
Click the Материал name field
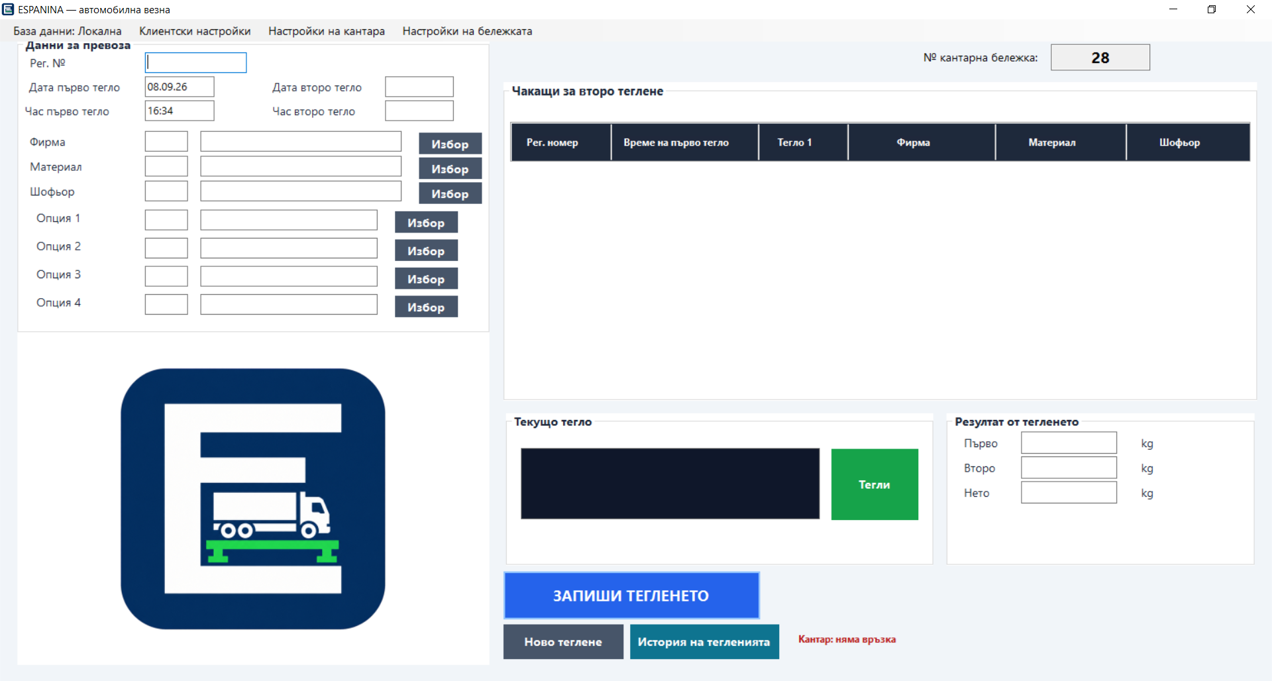point(301,166)
